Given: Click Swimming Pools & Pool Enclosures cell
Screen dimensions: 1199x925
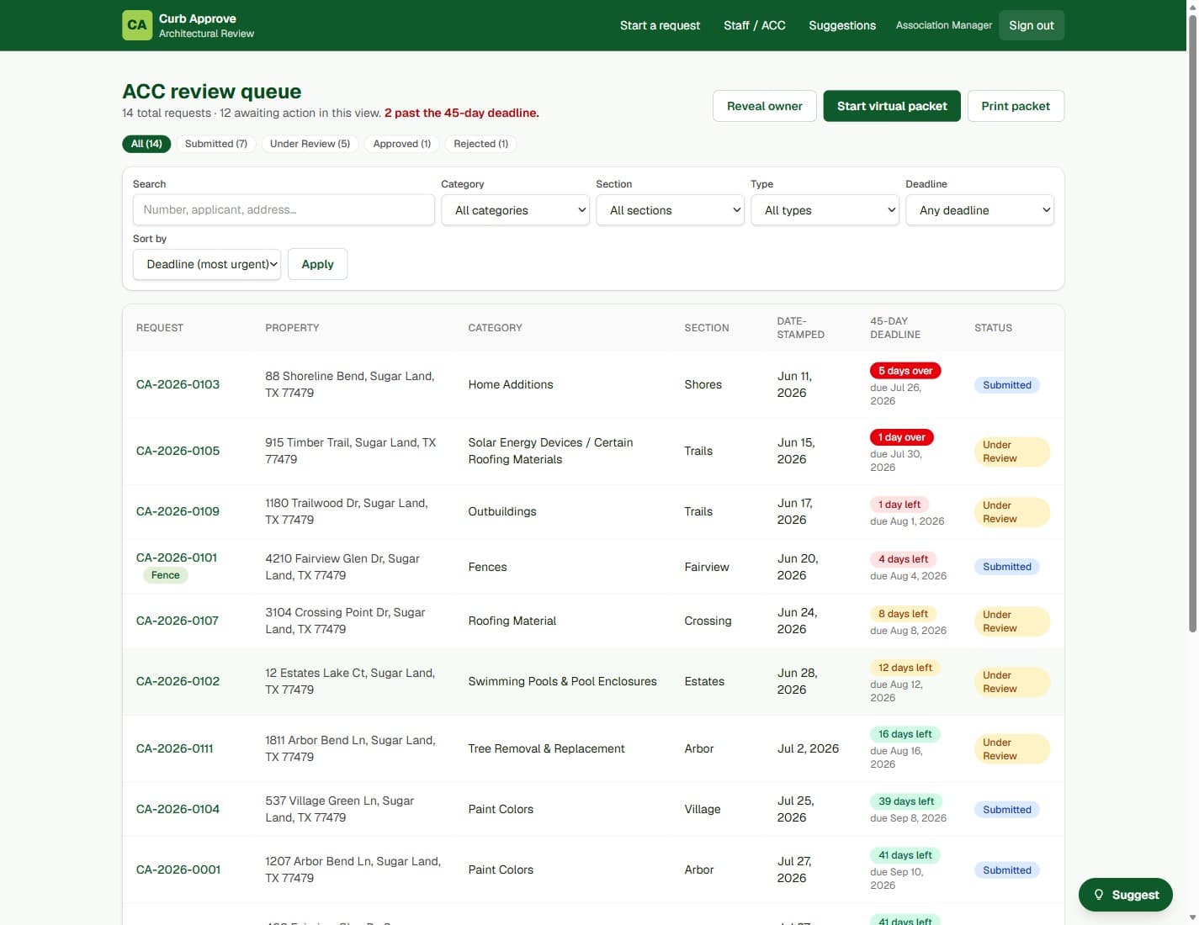Looking at the screenshot, I should (562, 681).
